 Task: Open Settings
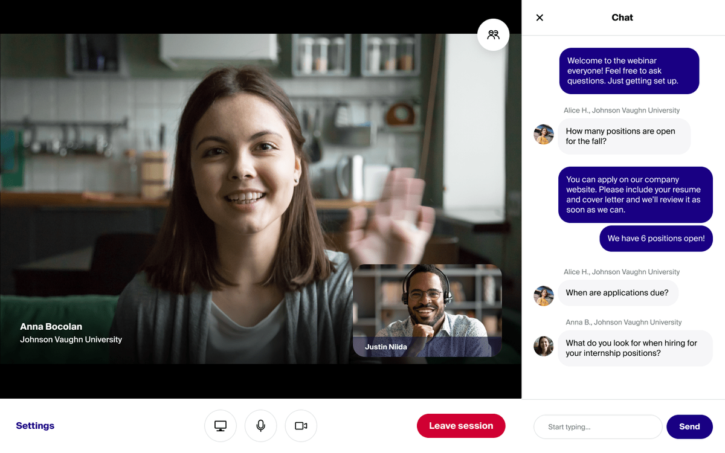point(34,426)
